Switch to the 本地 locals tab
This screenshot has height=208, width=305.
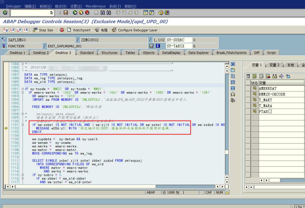tap(290, 65)
